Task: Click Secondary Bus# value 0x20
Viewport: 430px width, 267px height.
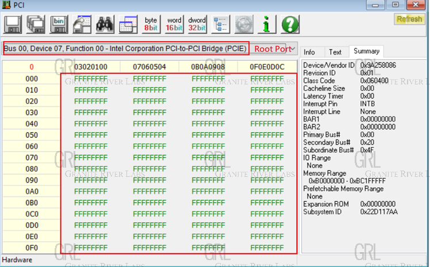Action: (367, 142)
